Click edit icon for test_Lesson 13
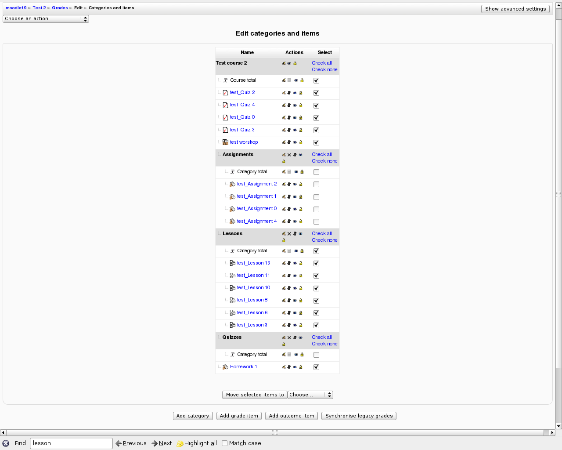562x450 pixels. 284,263
